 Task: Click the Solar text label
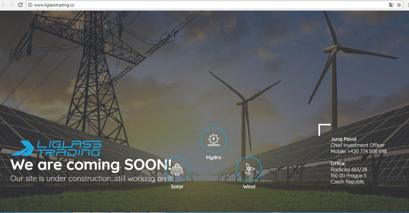(177, 187)
